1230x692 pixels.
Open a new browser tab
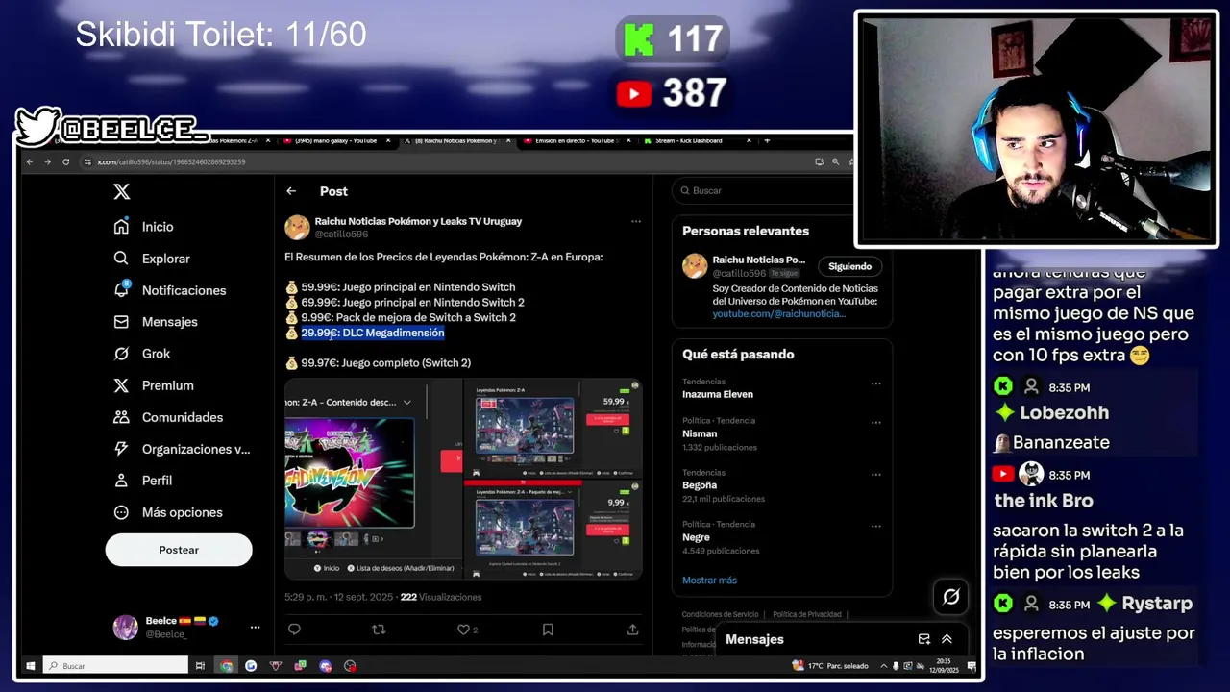[x=766, y=140]
